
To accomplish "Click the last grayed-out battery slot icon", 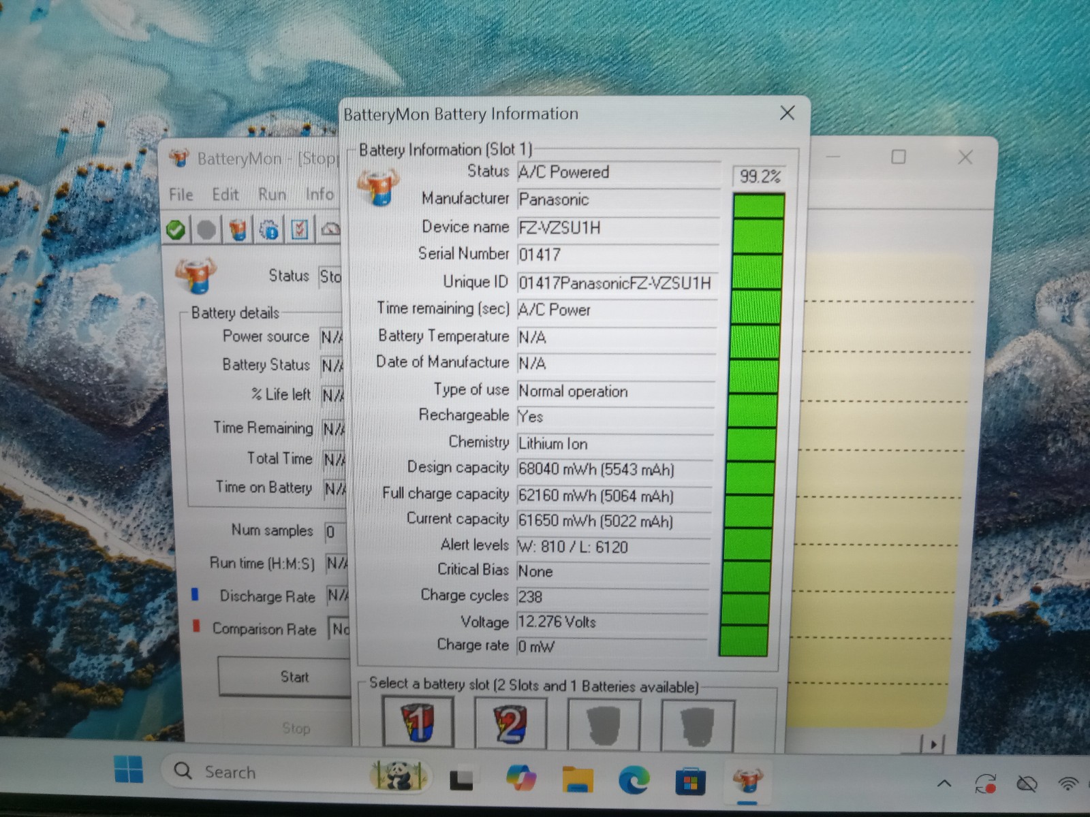I will (698, 726).
